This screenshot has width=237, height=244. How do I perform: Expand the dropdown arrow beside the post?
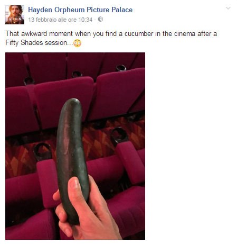(x=228, y=8)
